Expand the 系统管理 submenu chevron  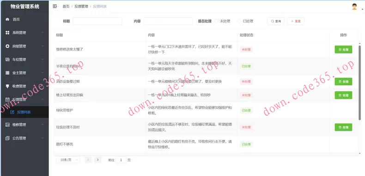click(x=43, y=33)
